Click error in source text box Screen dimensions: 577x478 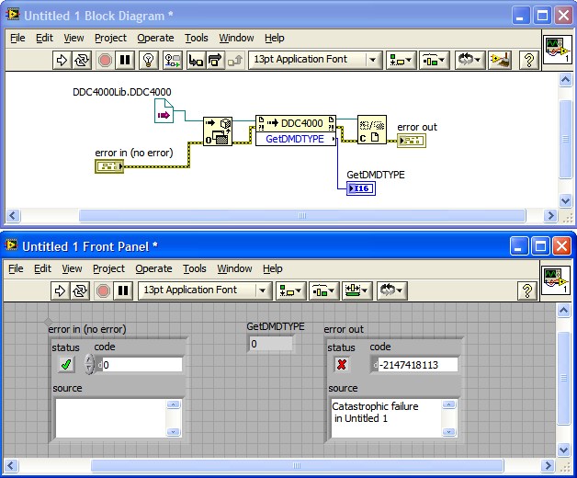coord(111,418)
